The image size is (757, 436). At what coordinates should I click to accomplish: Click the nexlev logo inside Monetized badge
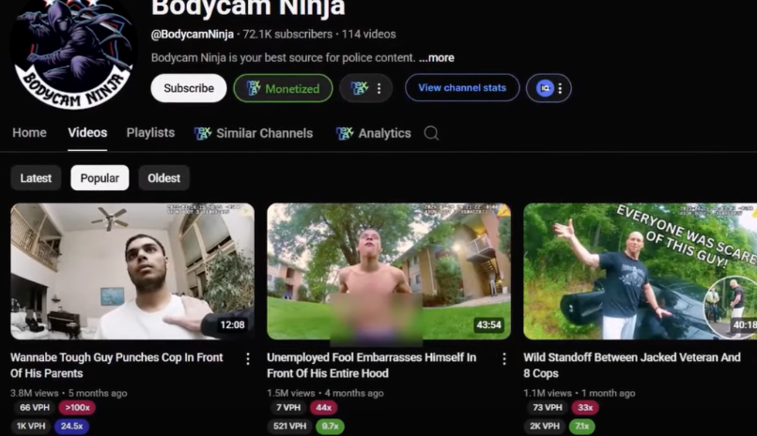[x=254, y=88]
